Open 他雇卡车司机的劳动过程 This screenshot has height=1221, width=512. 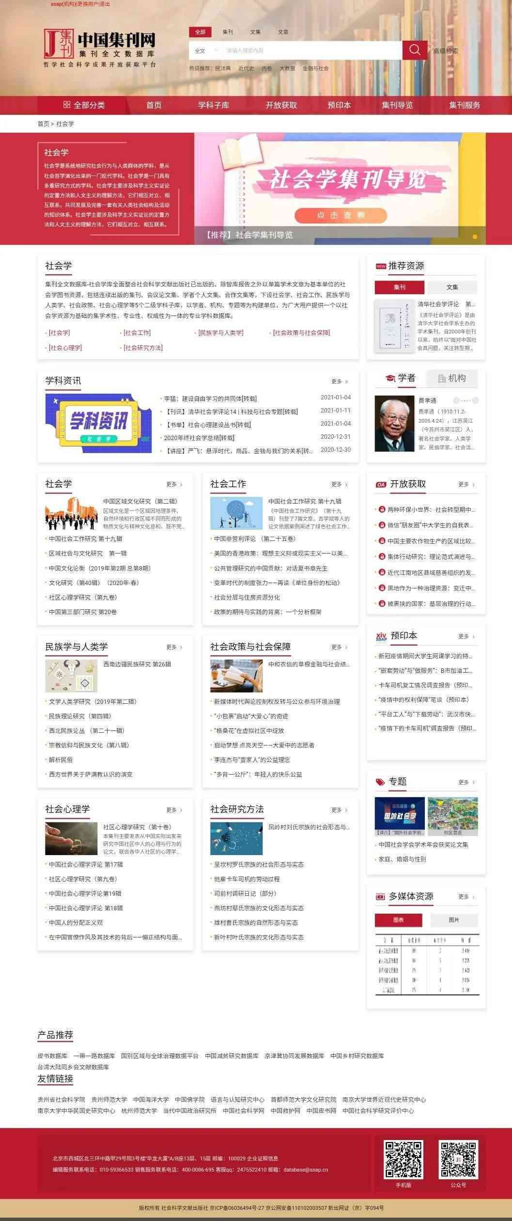pos(247,879)
